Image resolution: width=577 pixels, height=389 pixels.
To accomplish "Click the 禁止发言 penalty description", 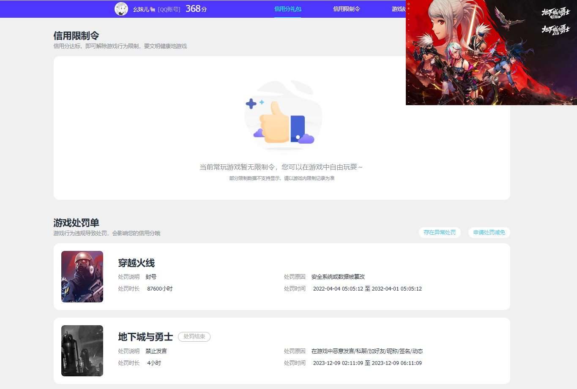I will coord(156,351).
